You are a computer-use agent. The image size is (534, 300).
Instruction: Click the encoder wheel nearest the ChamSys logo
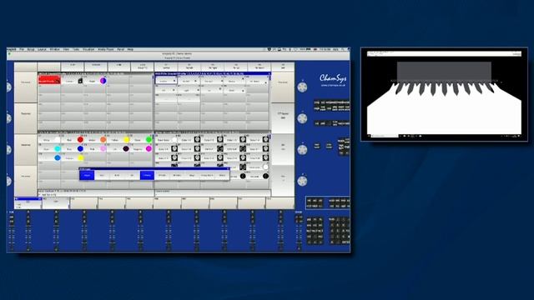302,87
